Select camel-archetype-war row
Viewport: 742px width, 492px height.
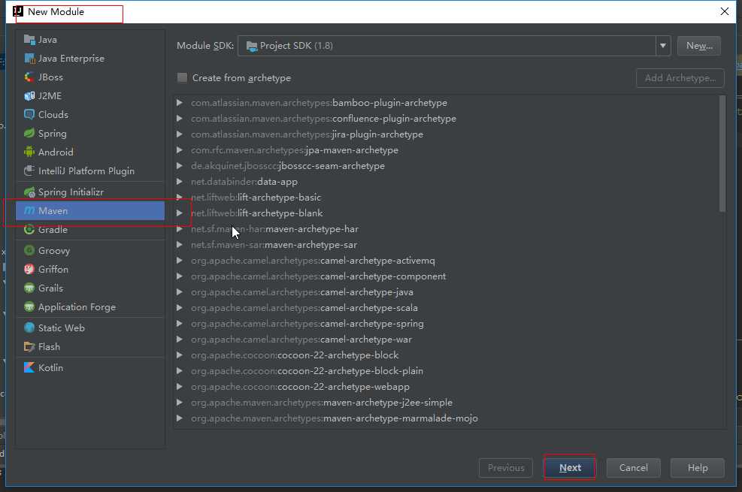(x=447, y=340)
